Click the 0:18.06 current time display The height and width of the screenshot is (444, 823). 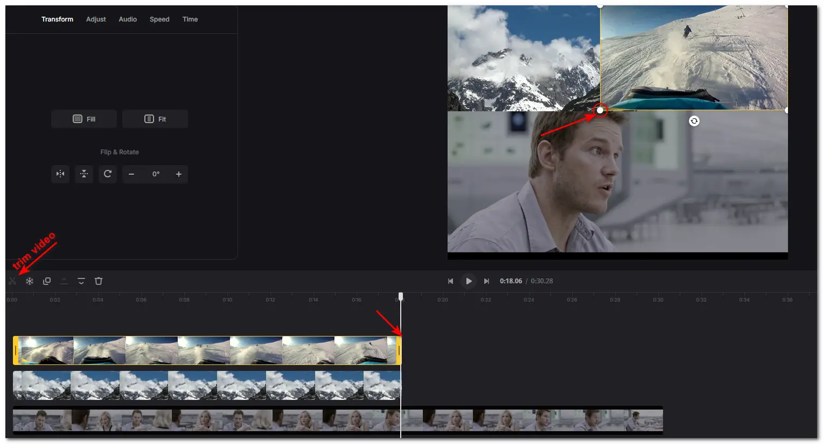coord(511,281)
